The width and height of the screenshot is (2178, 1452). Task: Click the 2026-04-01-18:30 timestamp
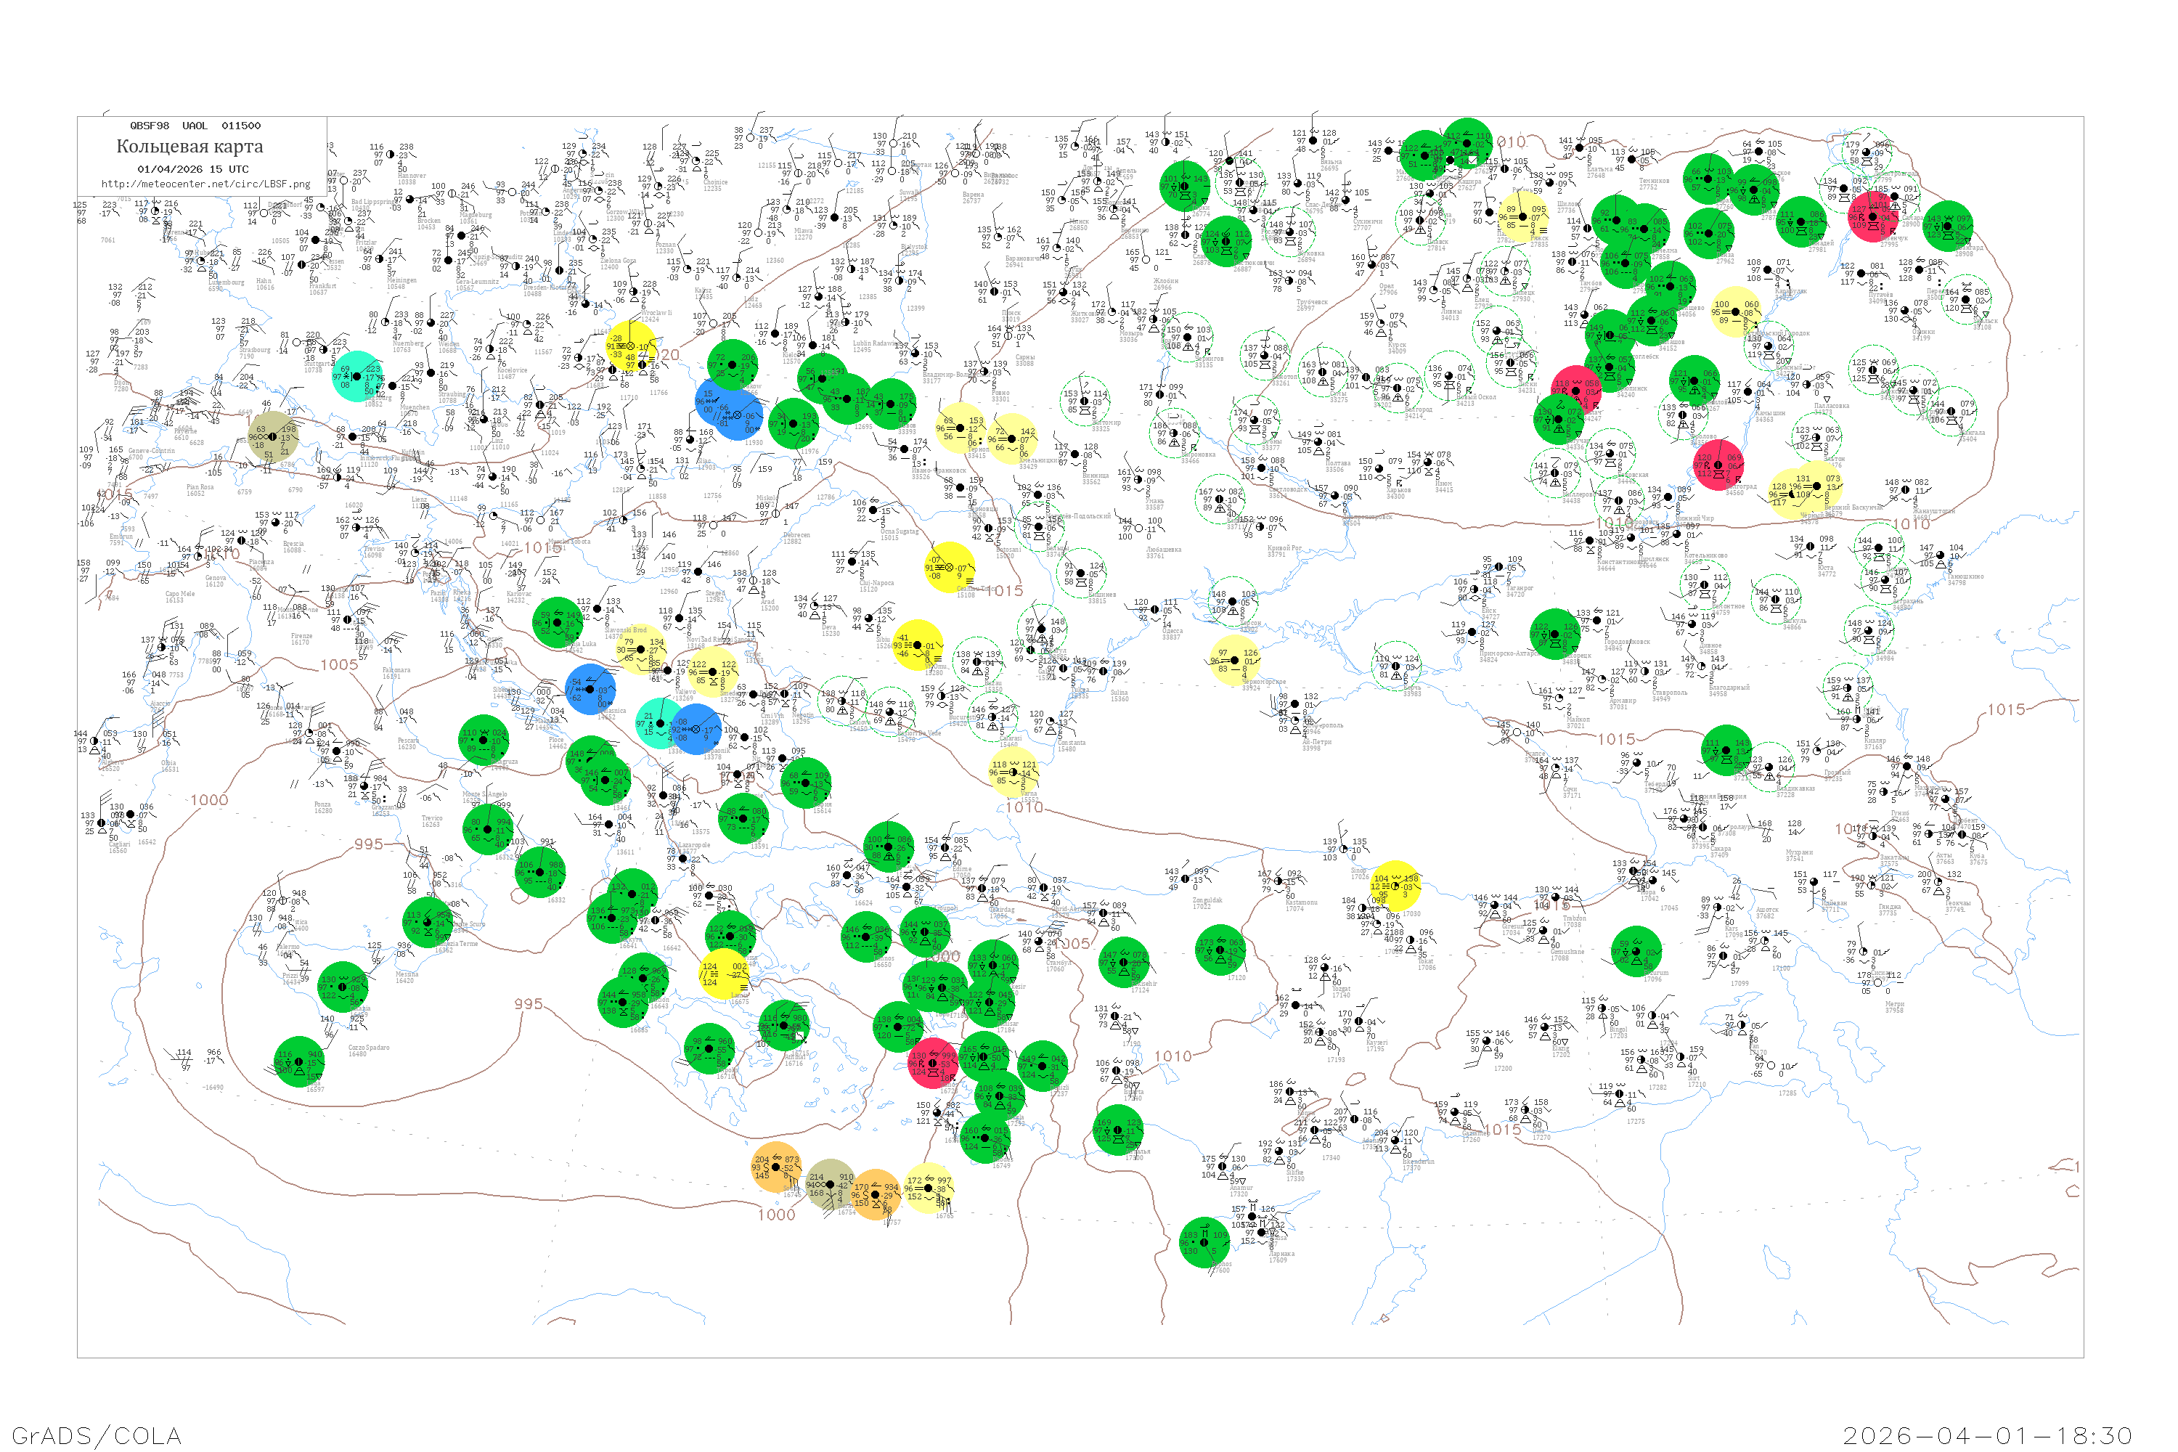pos(1987,1435)
